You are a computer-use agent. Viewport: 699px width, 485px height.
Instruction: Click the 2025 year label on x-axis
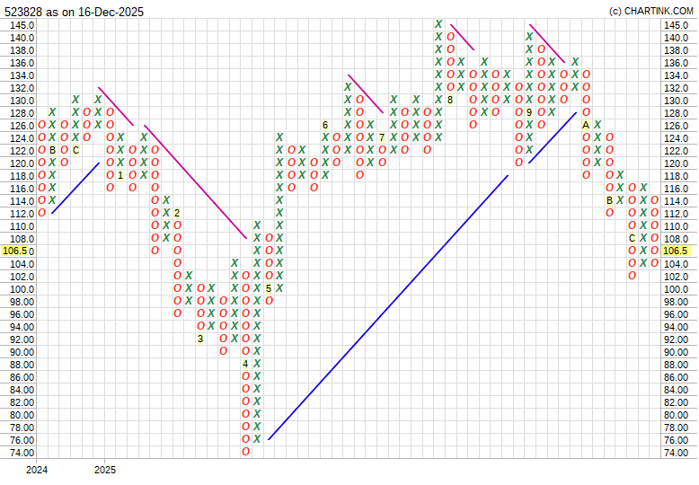(x=105, y=470)
